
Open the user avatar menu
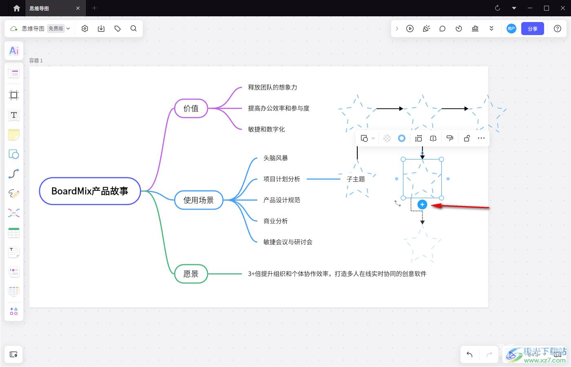(511, 29)
